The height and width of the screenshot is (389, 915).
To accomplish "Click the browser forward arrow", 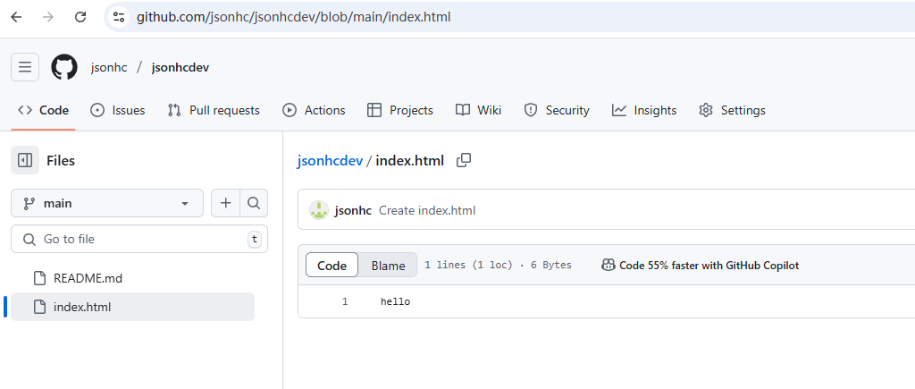I will point(48,17).
